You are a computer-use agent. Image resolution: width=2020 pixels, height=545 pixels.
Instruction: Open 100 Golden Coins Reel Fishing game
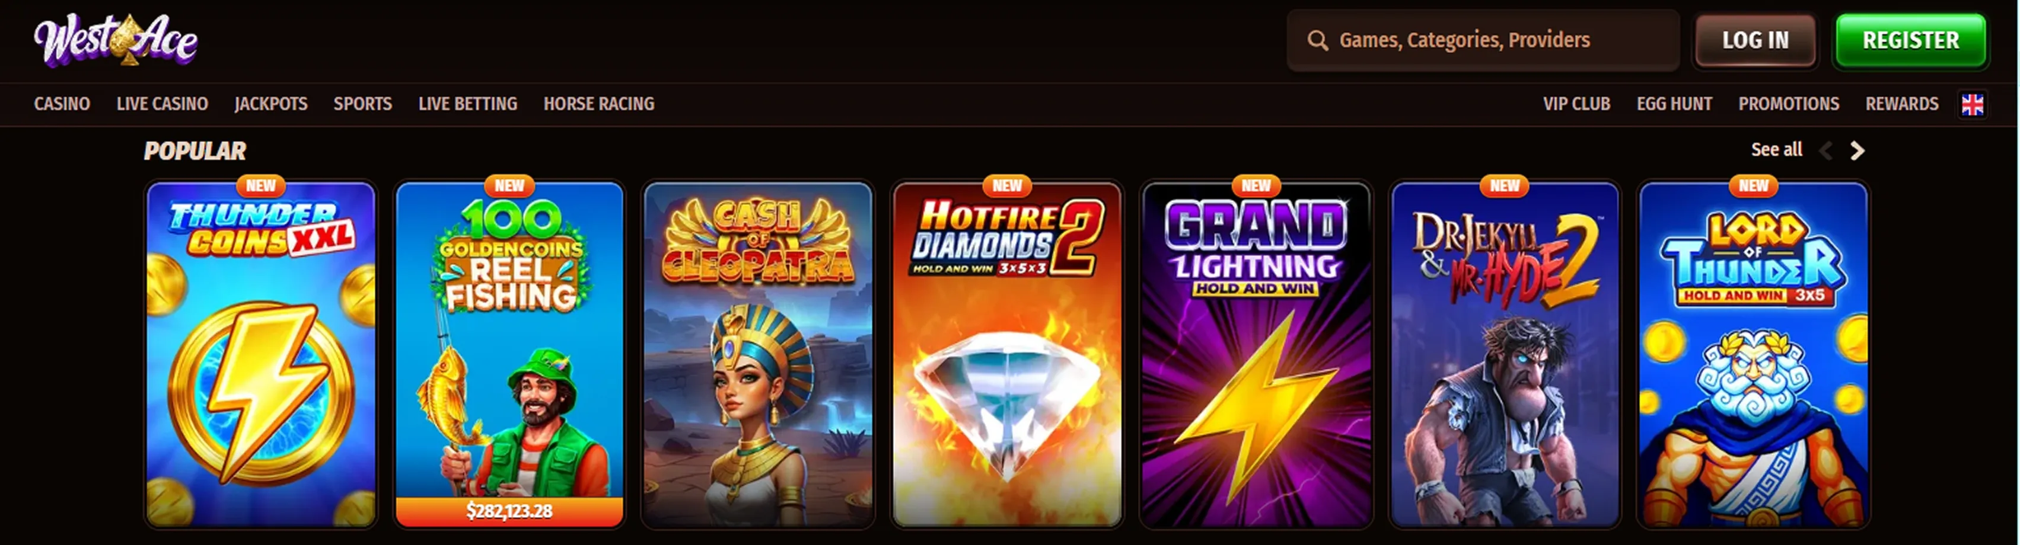click(509, 355)
